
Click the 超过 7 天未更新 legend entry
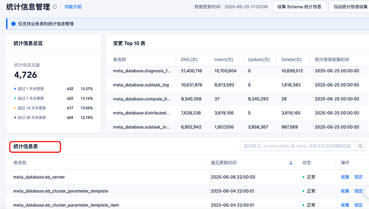click(x=29, y=98)
